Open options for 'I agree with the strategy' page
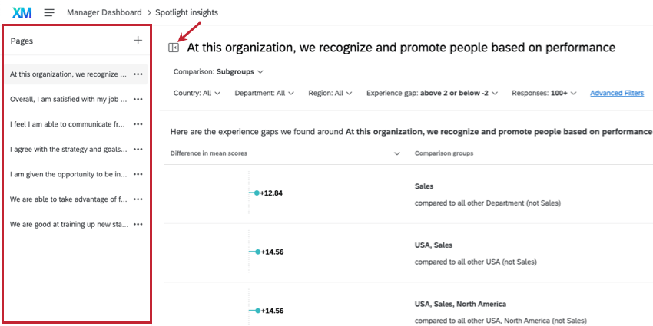The height and width of the screenshot is (326, 653). click(138, 149)
